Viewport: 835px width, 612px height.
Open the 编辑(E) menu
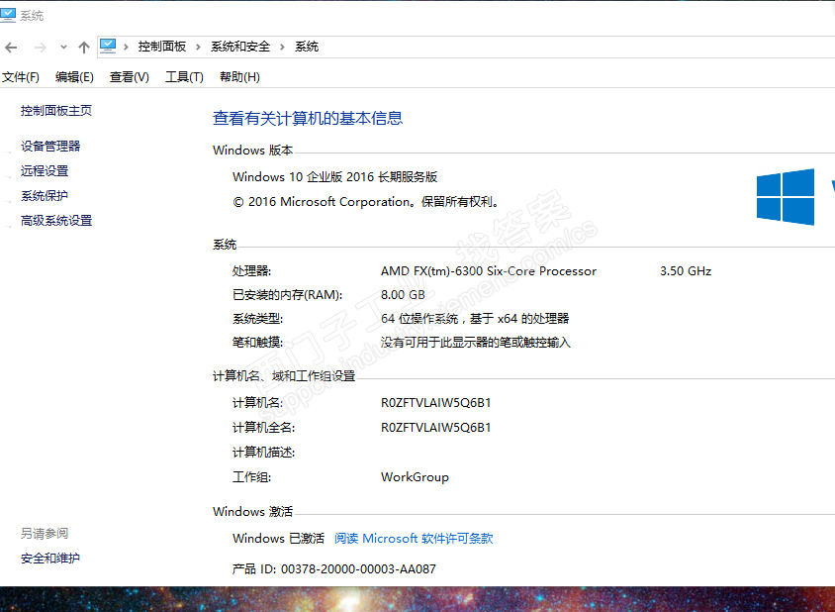(74, 77)
